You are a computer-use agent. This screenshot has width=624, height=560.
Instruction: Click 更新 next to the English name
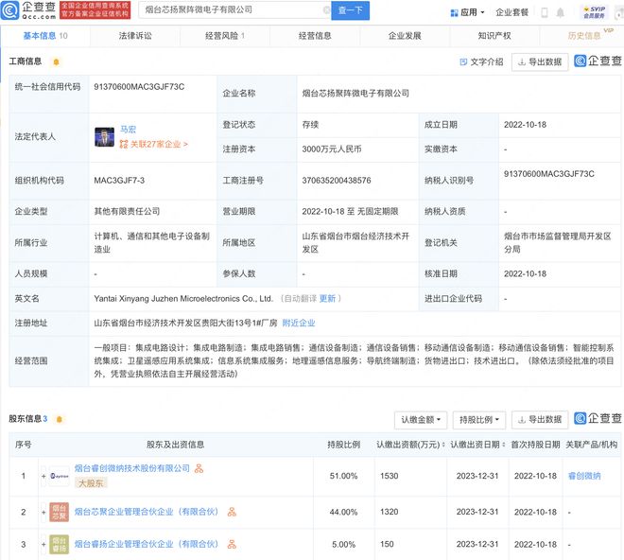click(327, 298)
